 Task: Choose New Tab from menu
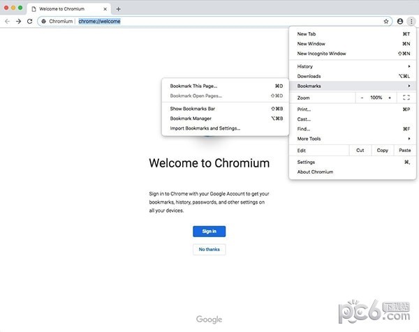coord(353,34)
